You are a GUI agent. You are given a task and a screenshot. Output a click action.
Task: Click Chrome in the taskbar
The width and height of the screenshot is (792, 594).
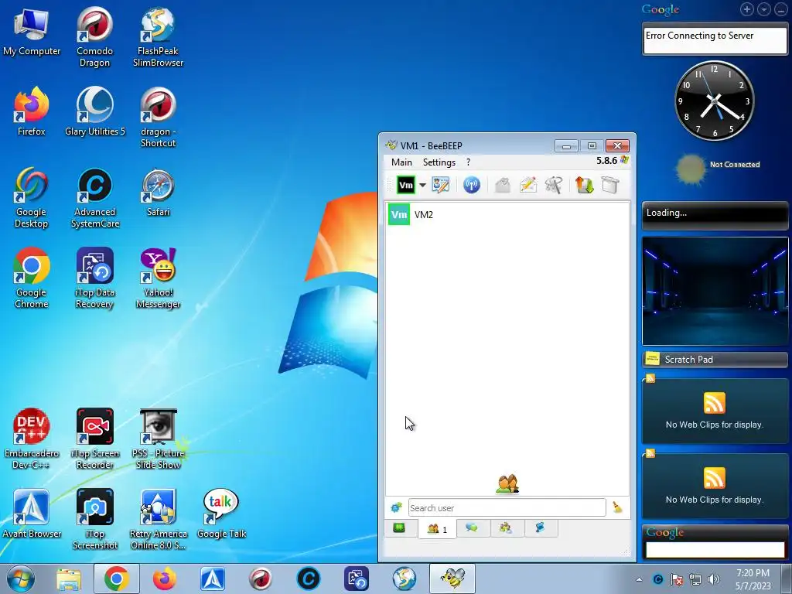[x=116, y=579]
